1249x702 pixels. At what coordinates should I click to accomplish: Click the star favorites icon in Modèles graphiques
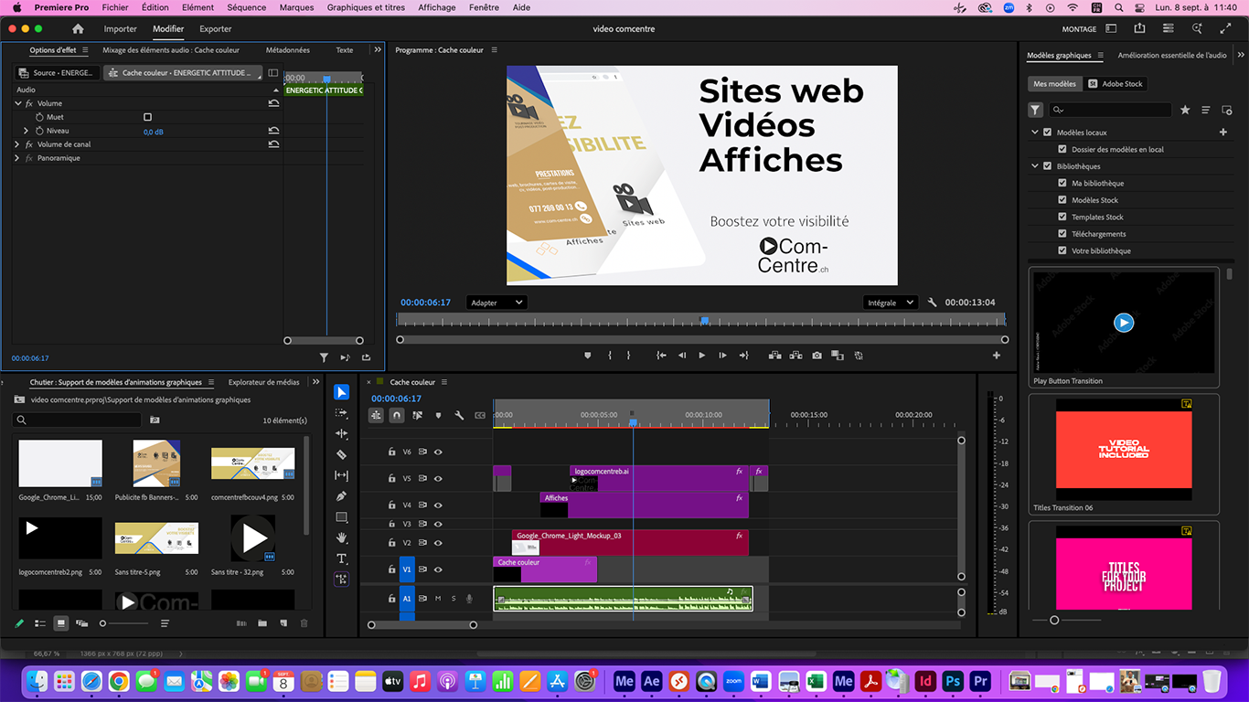click(1185, 110)
